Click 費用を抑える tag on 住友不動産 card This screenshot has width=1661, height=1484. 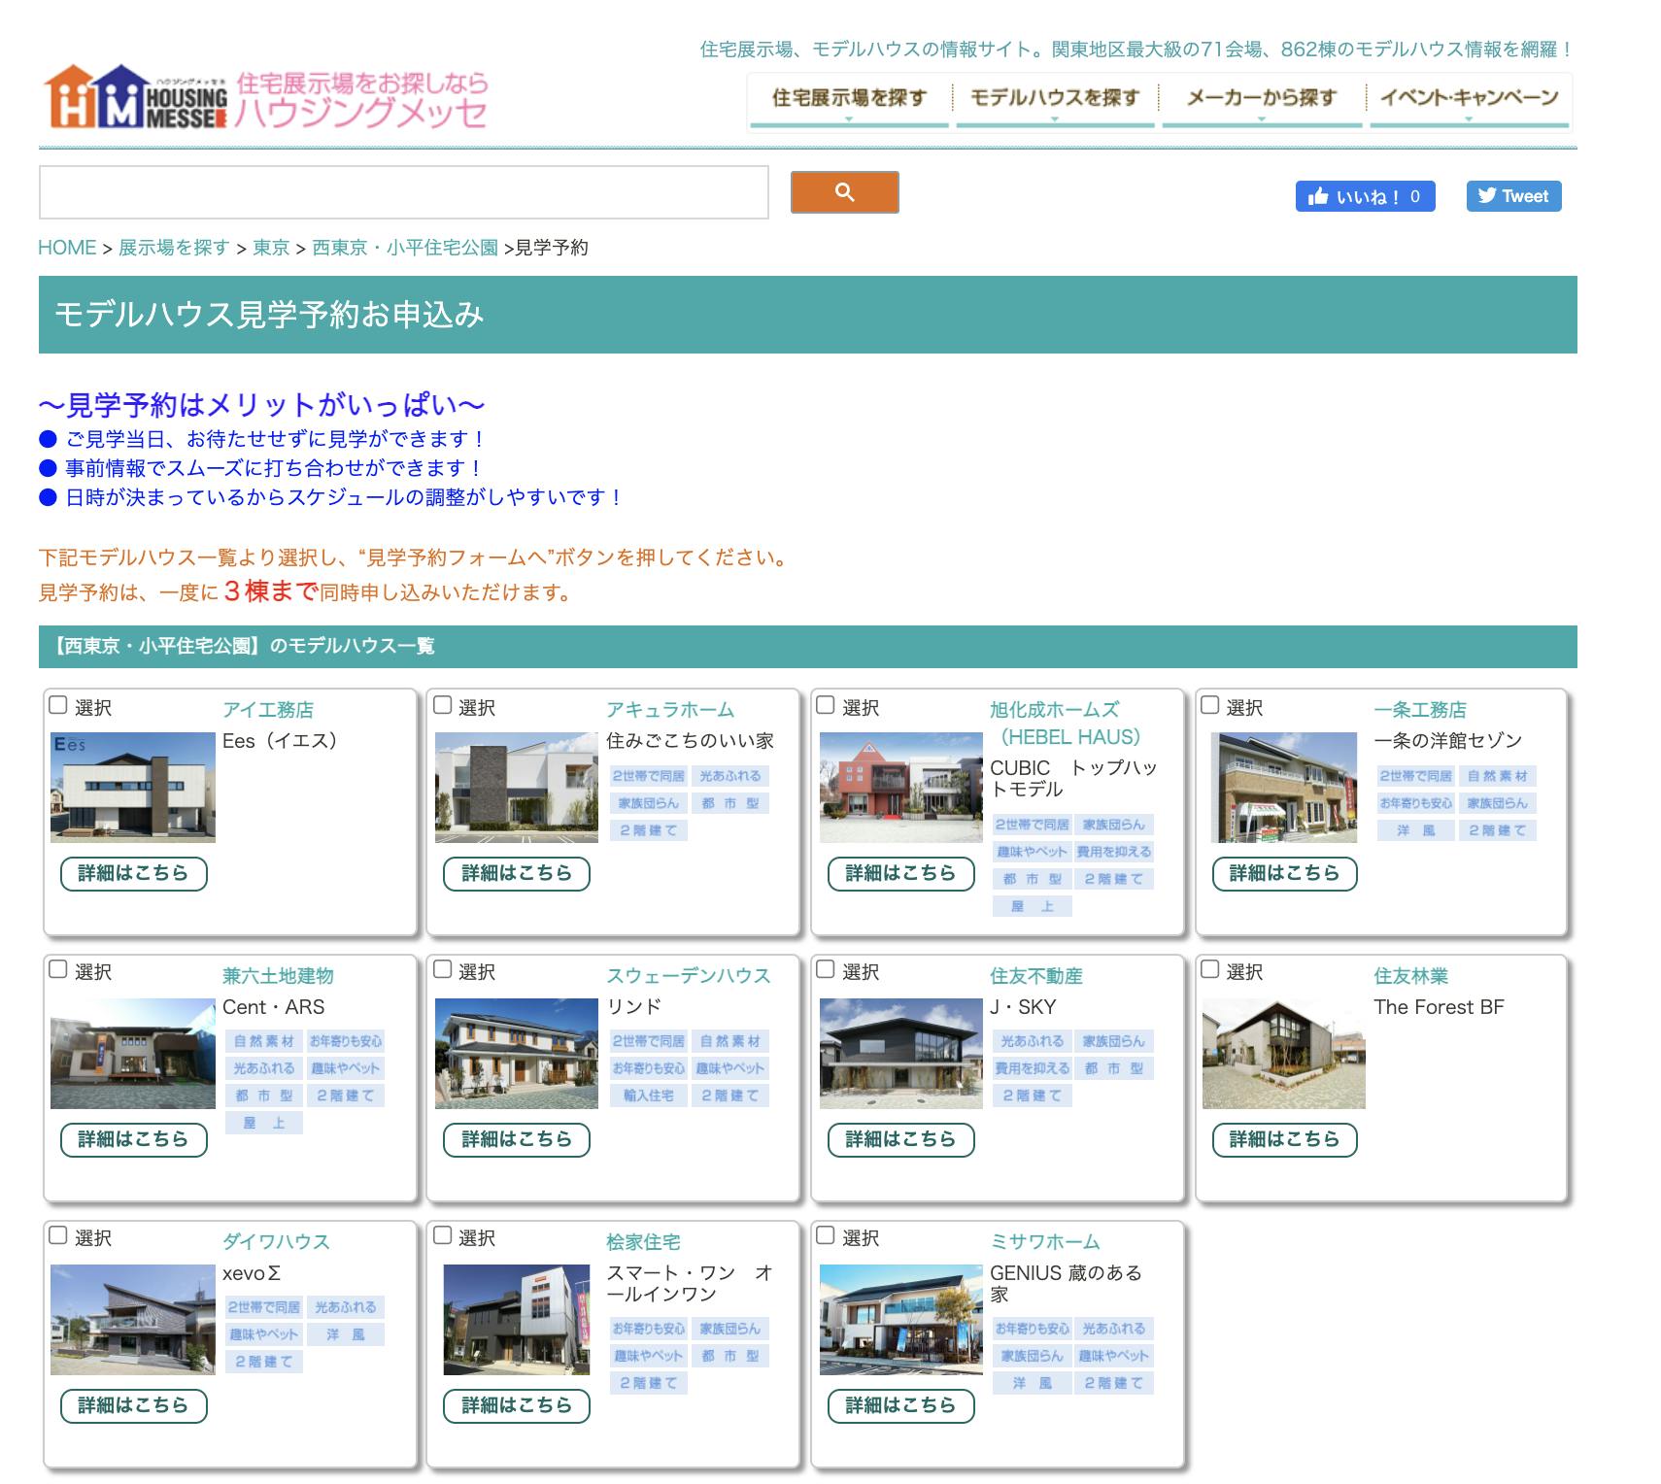(x=1032, y=1068)
